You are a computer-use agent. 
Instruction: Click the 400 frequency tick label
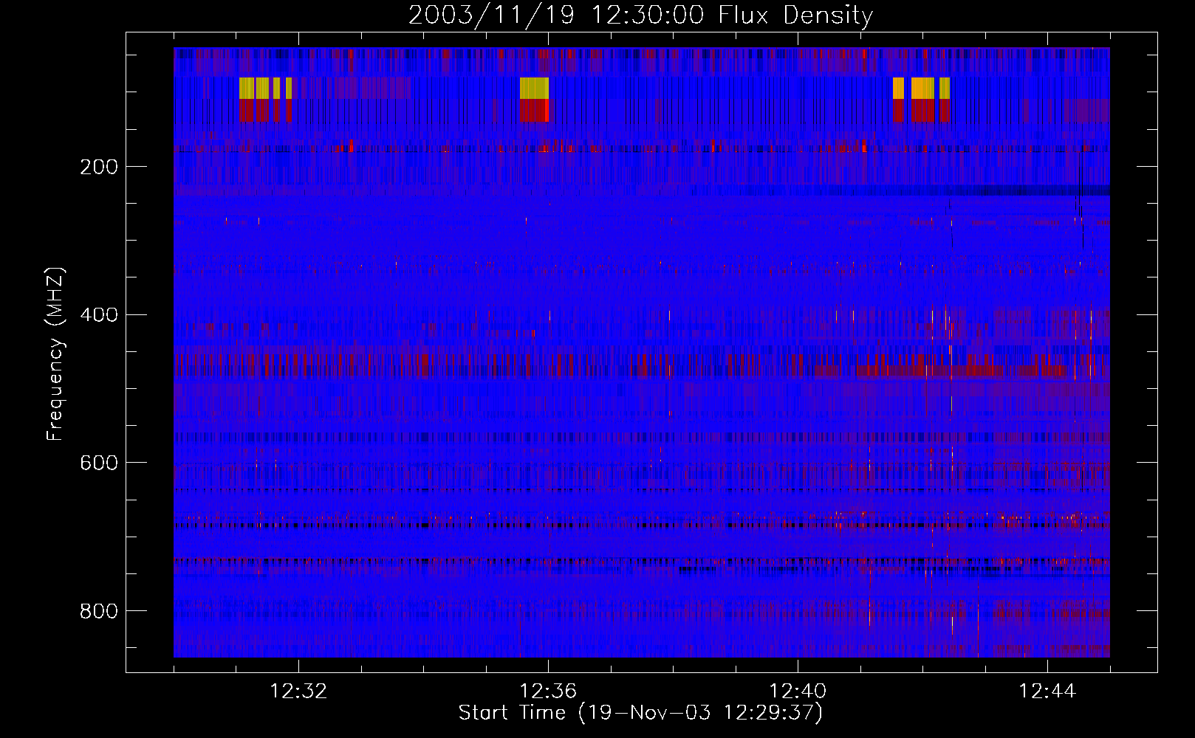[99, 315]
